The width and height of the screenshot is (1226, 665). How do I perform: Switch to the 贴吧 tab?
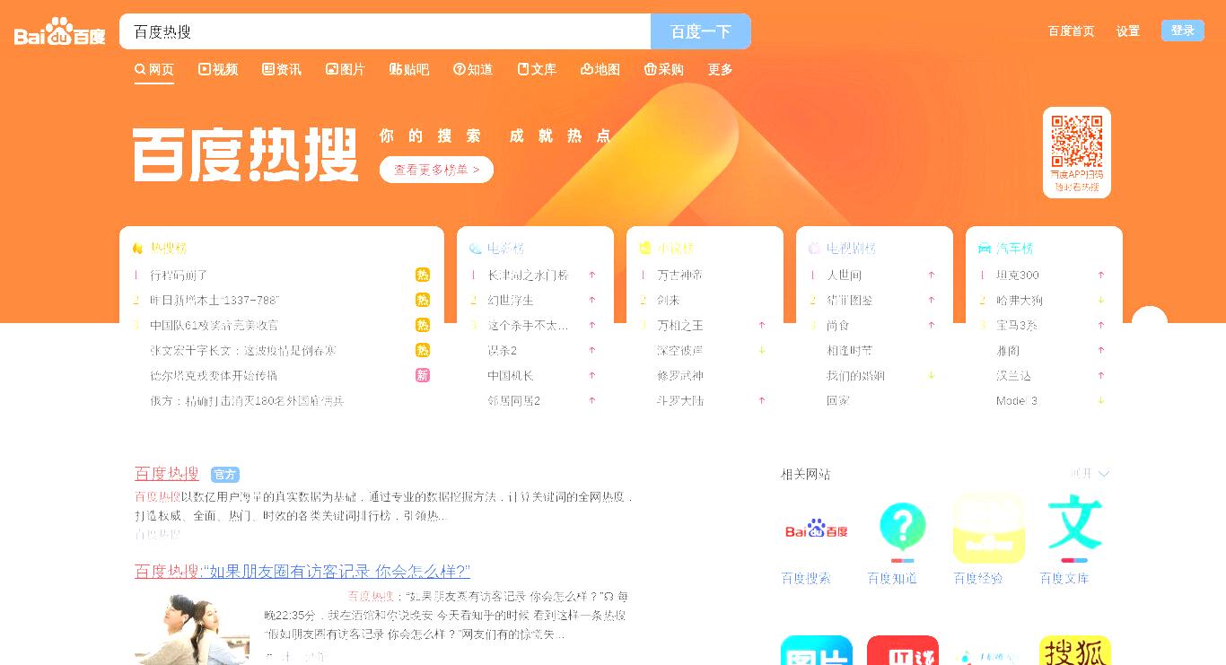click(x=409, y=69)
